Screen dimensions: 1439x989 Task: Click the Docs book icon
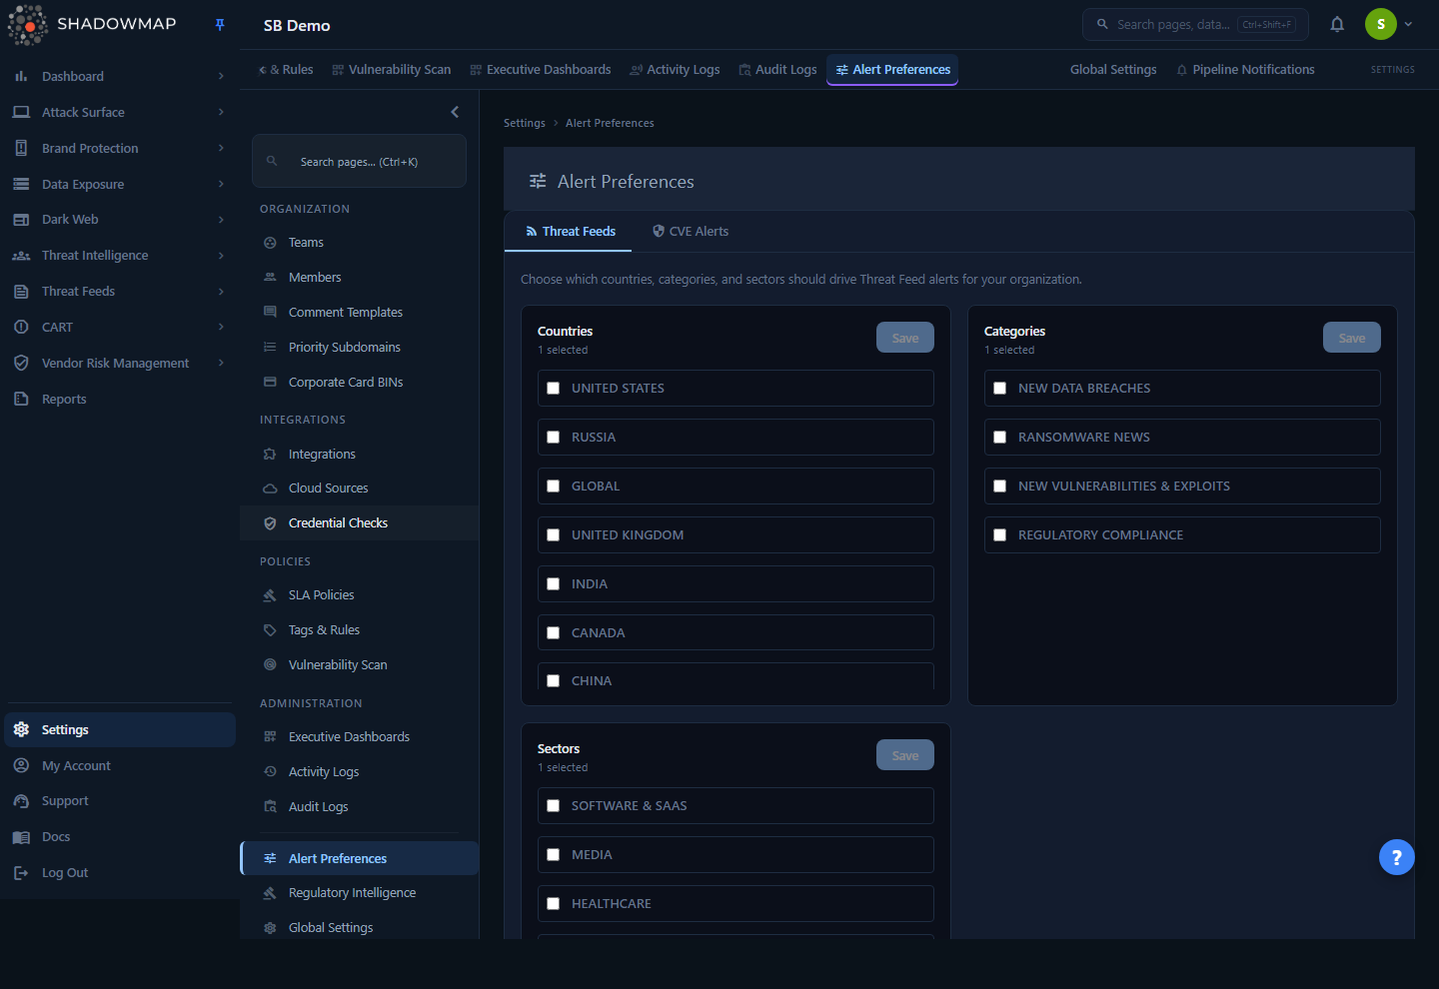click(x=21, y=837)
